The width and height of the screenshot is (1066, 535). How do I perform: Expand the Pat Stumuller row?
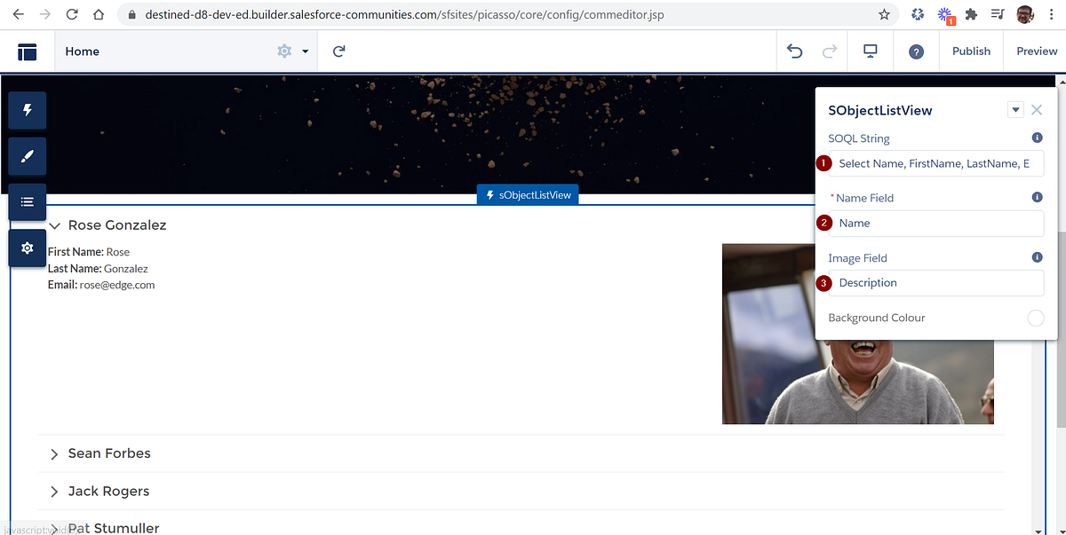[55, 529]
